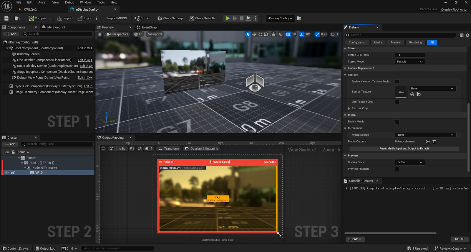Click Reset Media Input and Output to Default

404,149
